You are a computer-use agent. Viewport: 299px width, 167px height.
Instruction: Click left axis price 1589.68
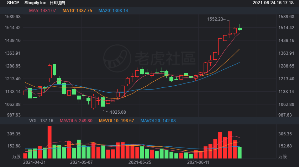(12, 17)
